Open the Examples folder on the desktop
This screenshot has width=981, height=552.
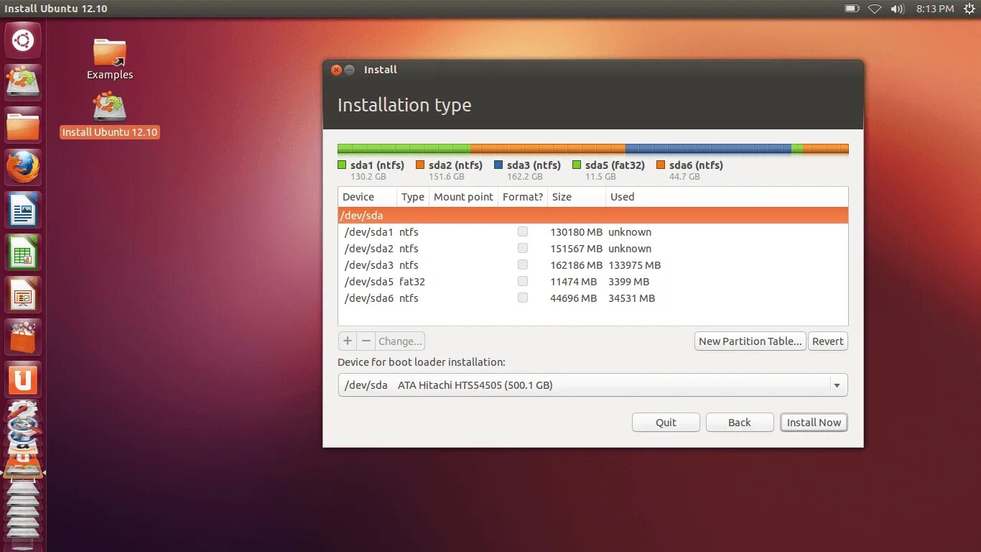[110, 59]
